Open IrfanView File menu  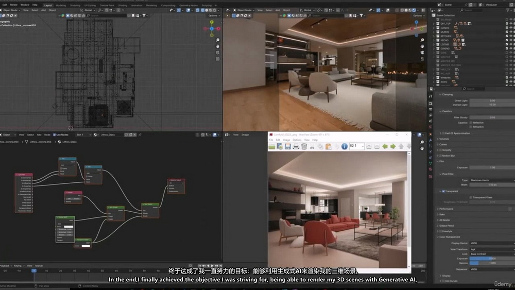(x=271, y=140)
